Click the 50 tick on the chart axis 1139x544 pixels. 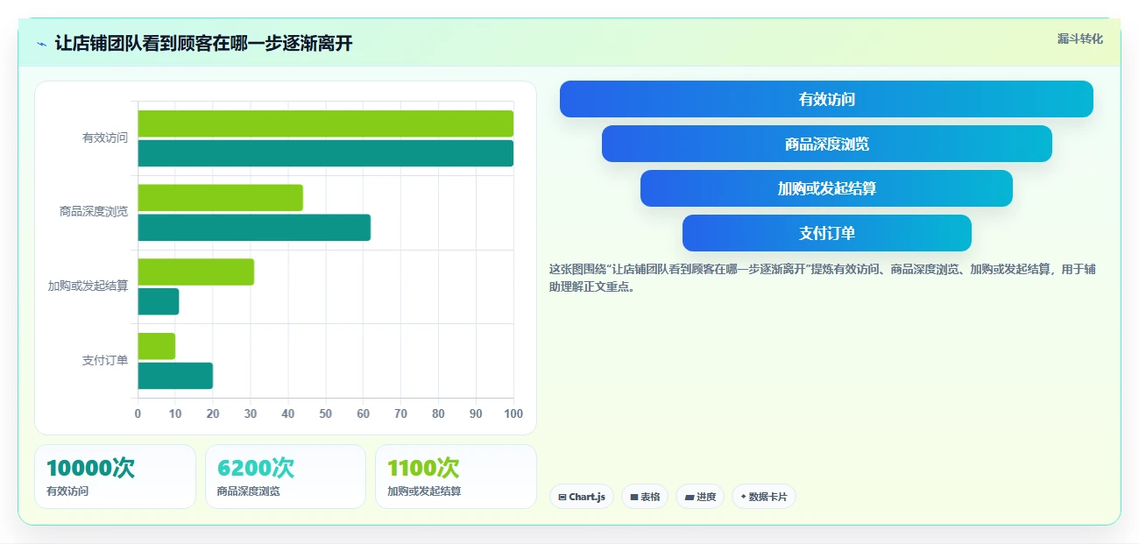pyautogui.click(x=326, y=413)
